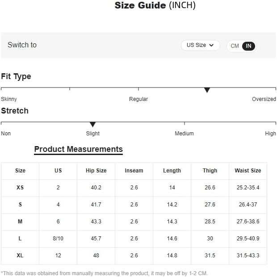277x277 pixels.
Task: Click the chevron arrow next to US Size
Action: click(211, 45)
